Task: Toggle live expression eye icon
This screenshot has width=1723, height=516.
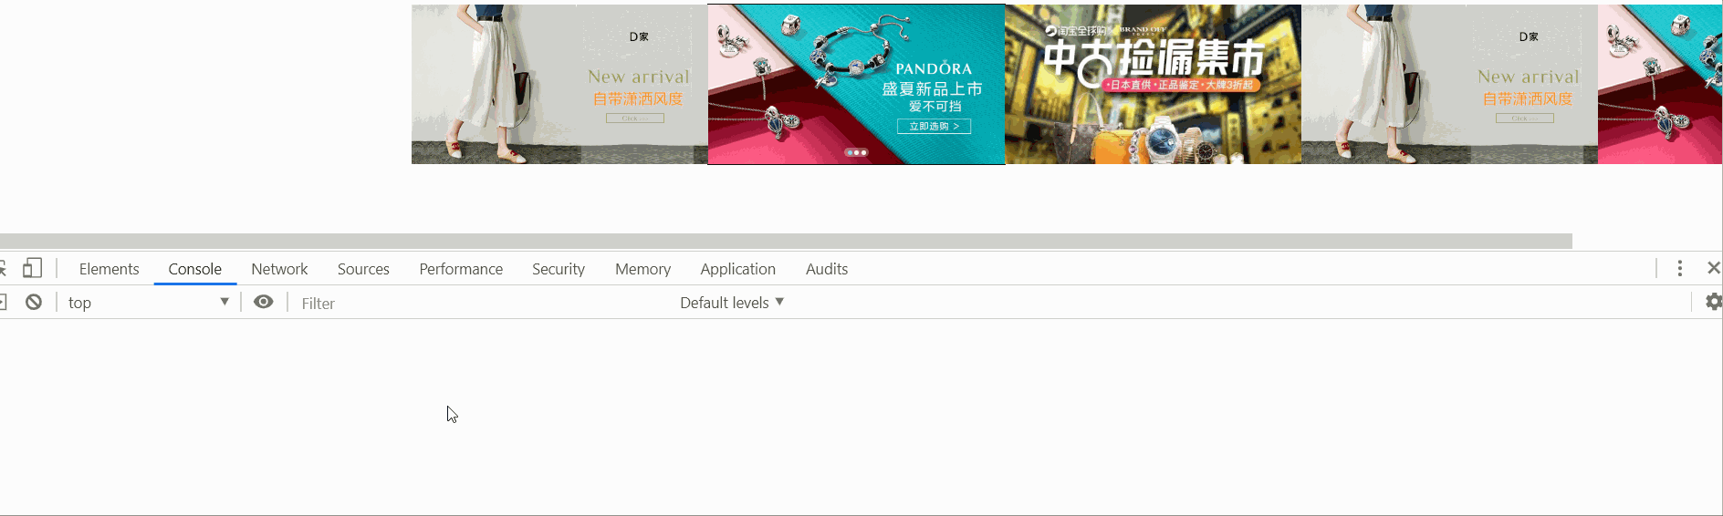Action: (x=264, y=302)
